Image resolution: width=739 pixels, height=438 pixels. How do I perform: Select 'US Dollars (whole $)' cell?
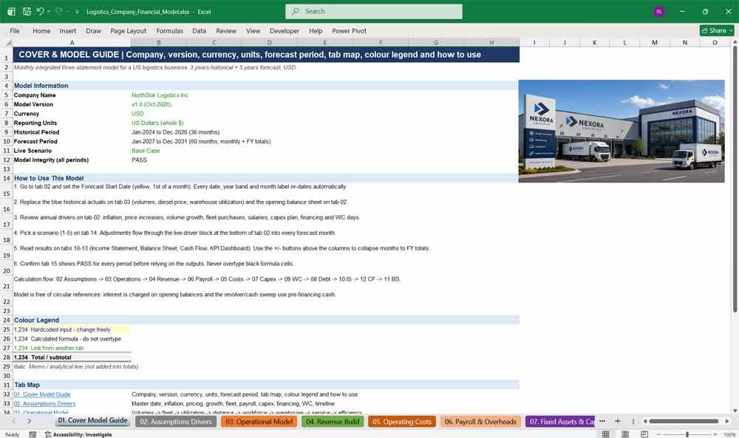[x=157, y=123]
